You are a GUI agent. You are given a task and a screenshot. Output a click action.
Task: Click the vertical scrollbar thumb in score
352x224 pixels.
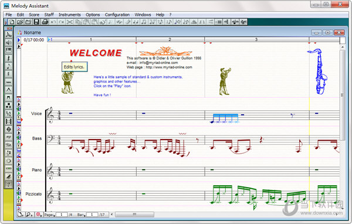(342, 95)
